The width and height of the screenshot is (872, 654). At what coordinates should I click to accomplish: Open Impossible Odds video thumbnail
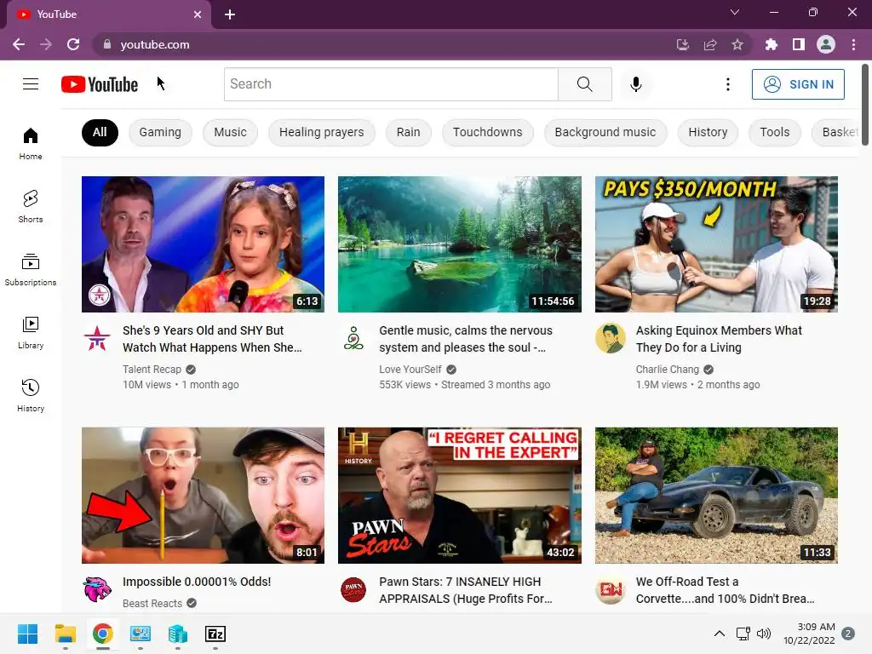pyautogui.click(x=203, y=496)
